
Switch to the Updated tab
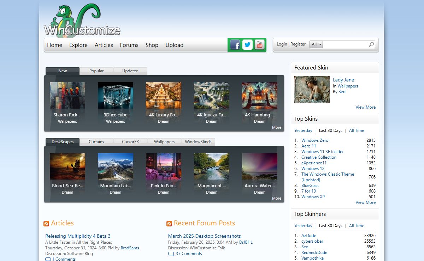(x=130, y=71)
